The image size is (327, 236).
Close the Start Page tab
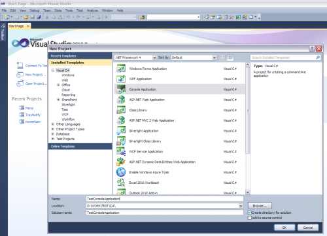[x=28, y=26]
